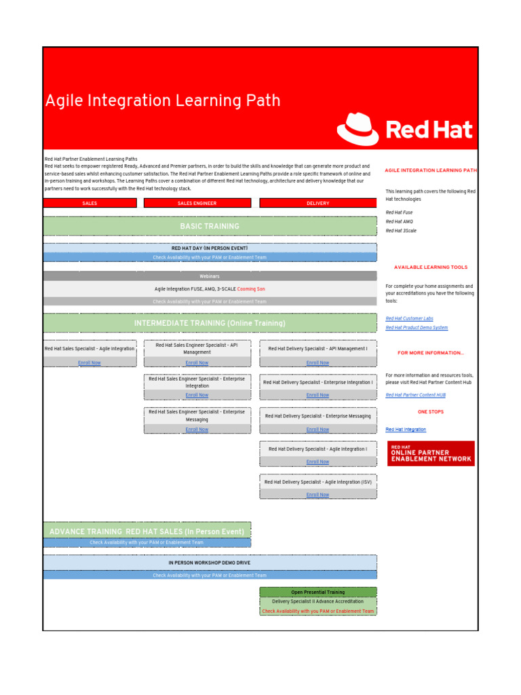
Task: Click Enroll Now under Sales Engineer Specialist - Enterprise Integration
Action: tap(197, 395)
